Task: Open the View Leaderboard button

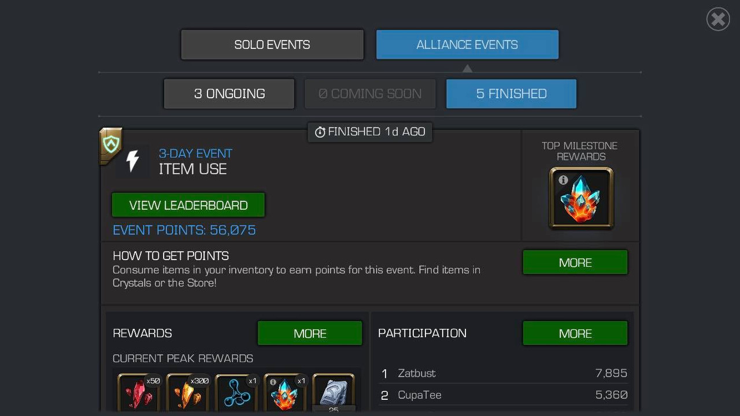Action: click(188, 205)
